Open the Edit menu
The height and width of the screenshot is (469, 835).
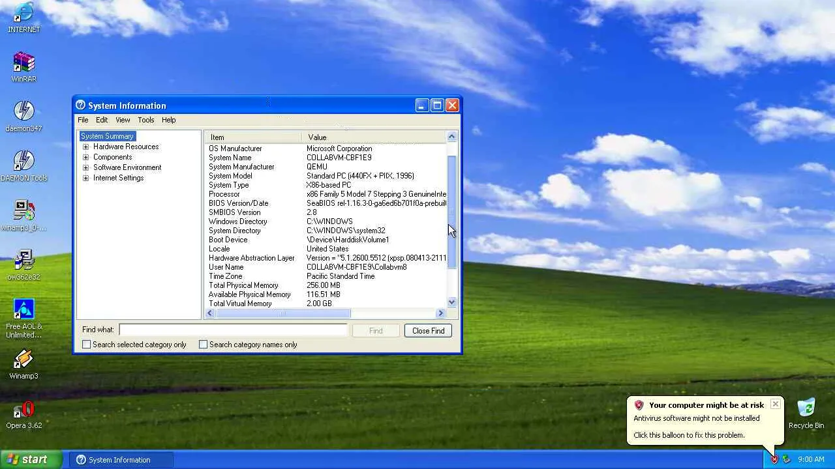tap(102, 120)
